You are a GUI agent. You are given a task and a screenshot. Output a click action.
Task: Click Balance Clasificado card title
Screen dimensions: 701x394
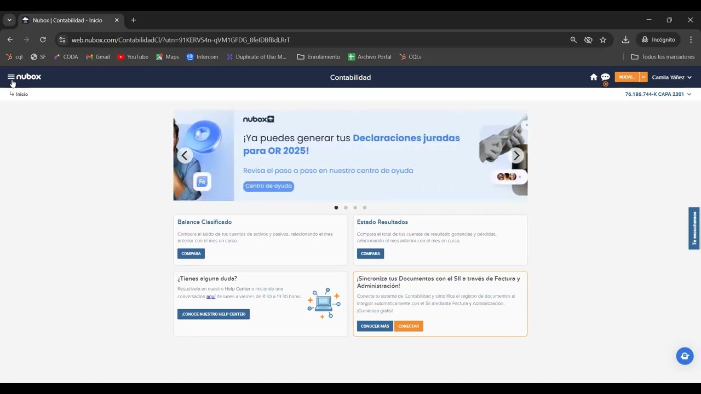tap(204, 222)
